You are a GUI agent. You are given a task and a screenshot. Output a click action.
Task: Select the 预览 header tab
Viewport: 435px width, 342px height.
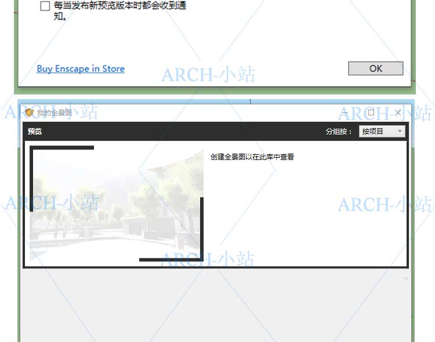click(35, 132)
